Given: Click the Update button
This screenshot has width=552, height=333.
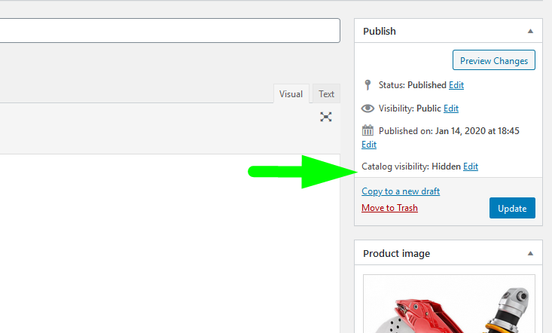Looking at the screenshot, I should pos(512,208).
